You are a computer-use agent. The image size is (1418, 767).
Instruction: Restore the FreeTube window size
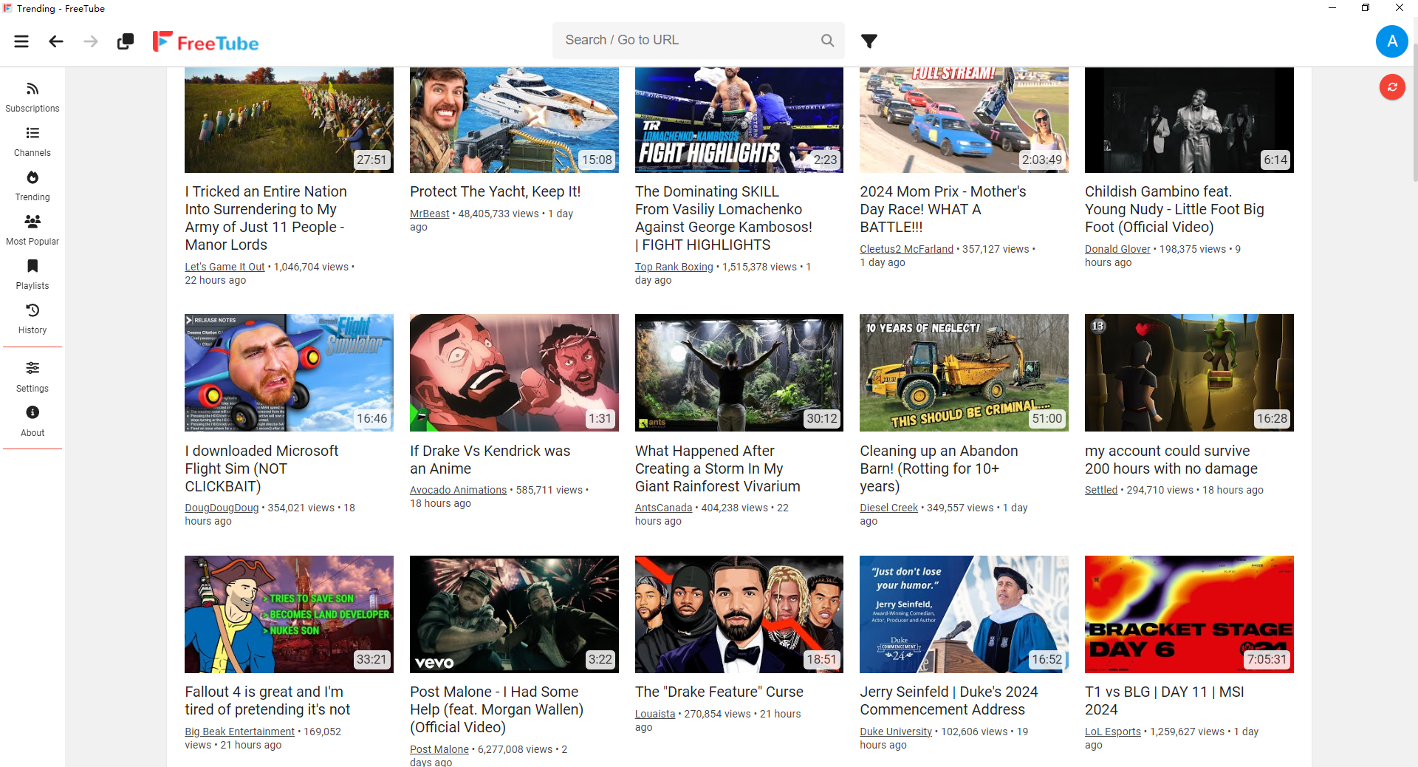tap(1366, 8)
